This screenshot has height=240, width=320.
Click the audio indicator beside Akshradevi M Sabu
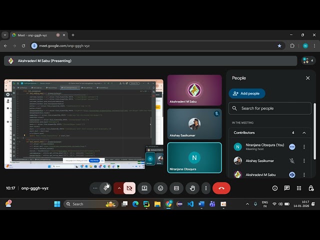(292, 174)
